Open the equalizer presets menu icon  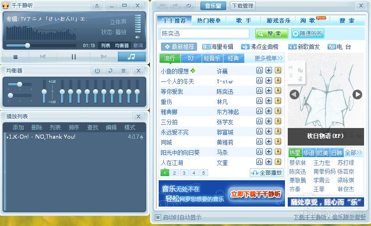click(x=124, y=71)
